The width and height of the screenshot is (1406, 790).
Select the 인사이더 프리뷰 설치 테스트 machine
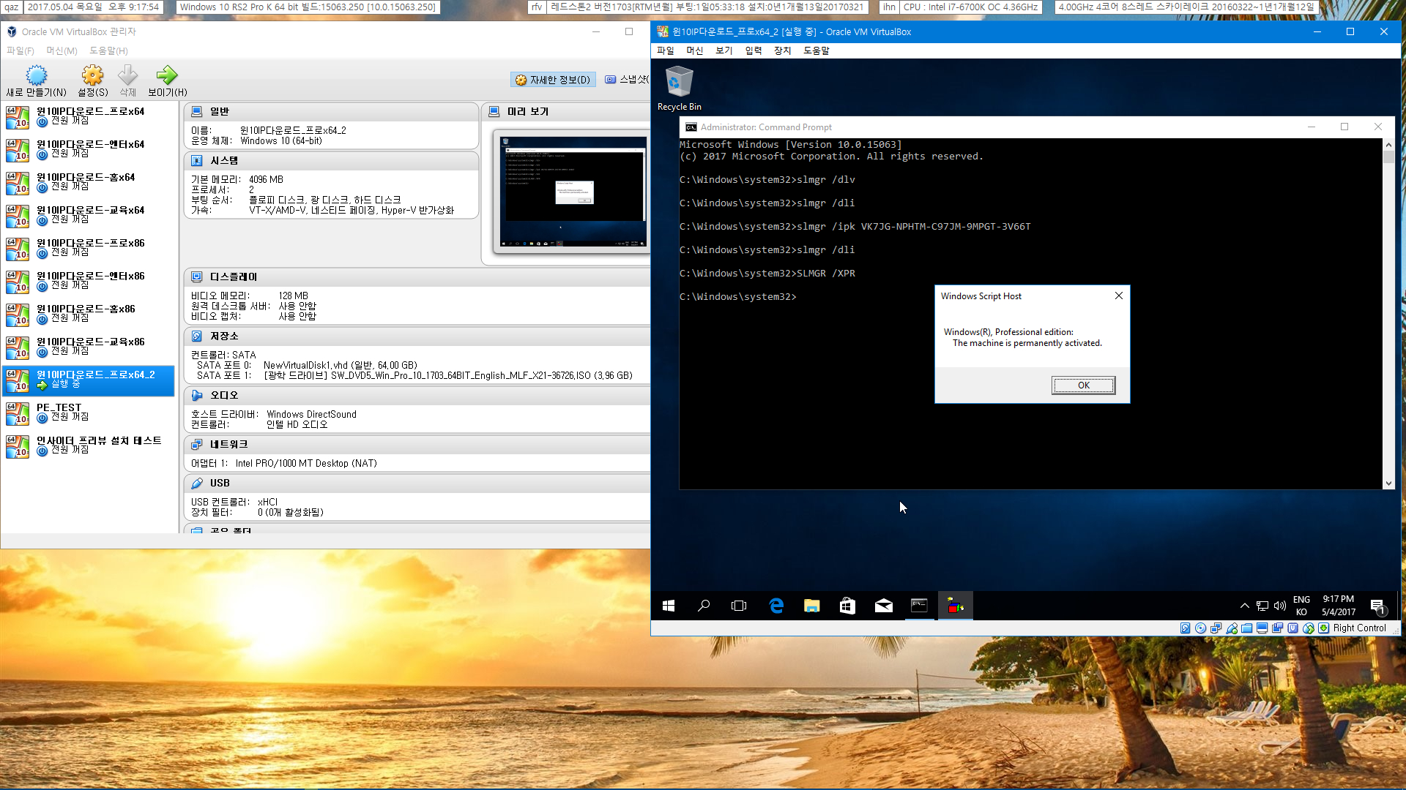pyautogui.click(x=89, y=446)
